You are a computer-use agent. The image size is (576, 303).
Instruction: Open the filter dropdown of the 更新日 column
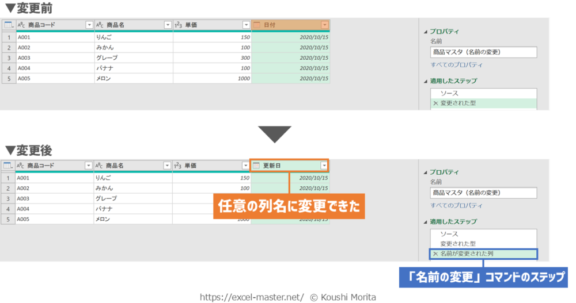[324, 166]
